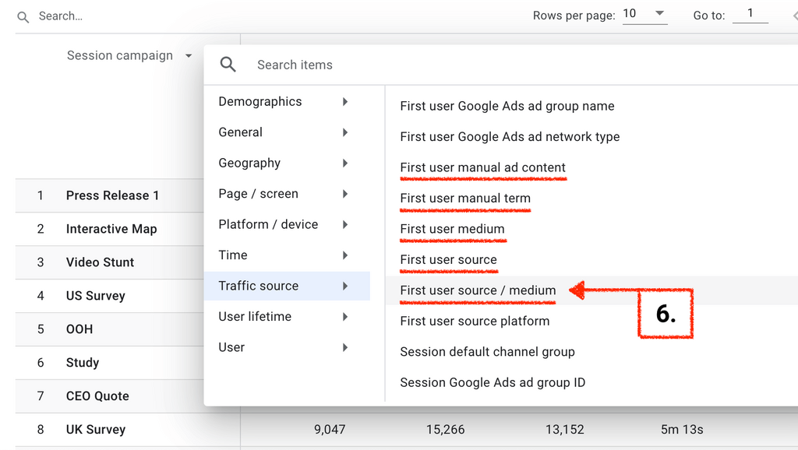Click the Go to page number field
Viewport: 798px width, 450px height.
[750, 14]
